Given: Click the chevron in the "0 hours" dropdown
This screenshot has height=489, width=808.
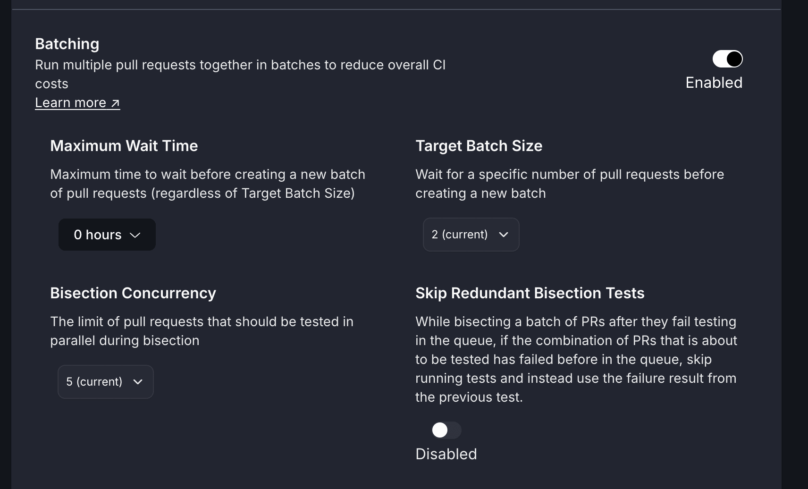Looking at the screenshot, I should click(135, 235).
